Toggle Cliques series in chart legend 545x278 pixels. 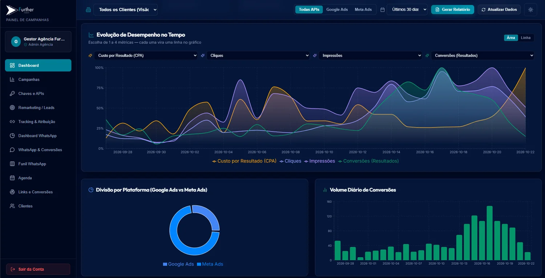(290, 161)
